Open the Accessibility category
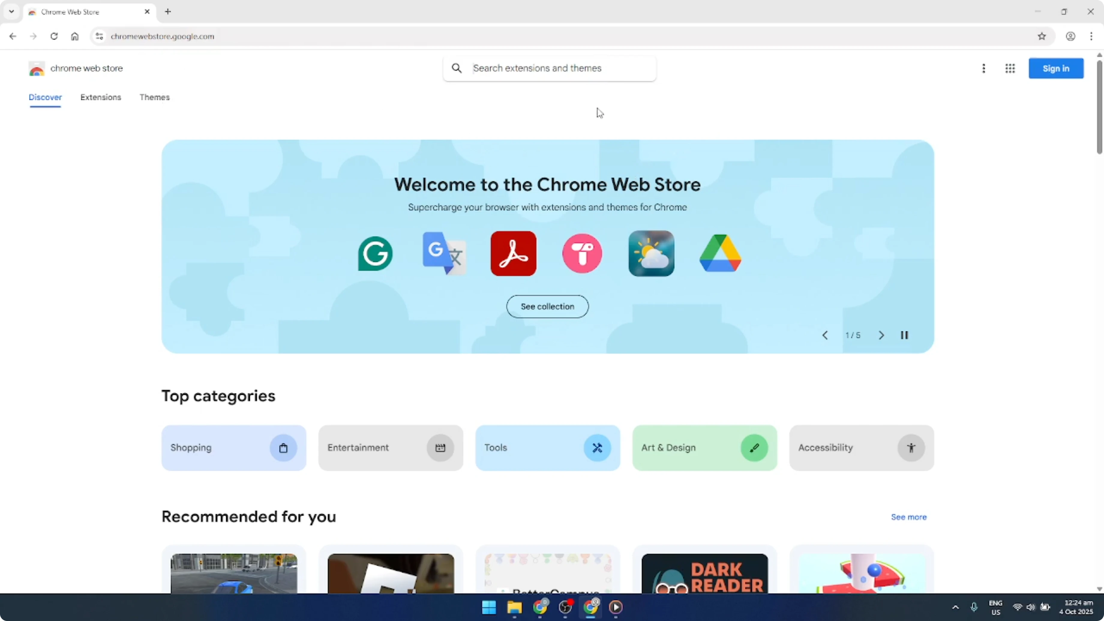The image size is (1104, 621). pyautogui.click(x=861, y=448)
